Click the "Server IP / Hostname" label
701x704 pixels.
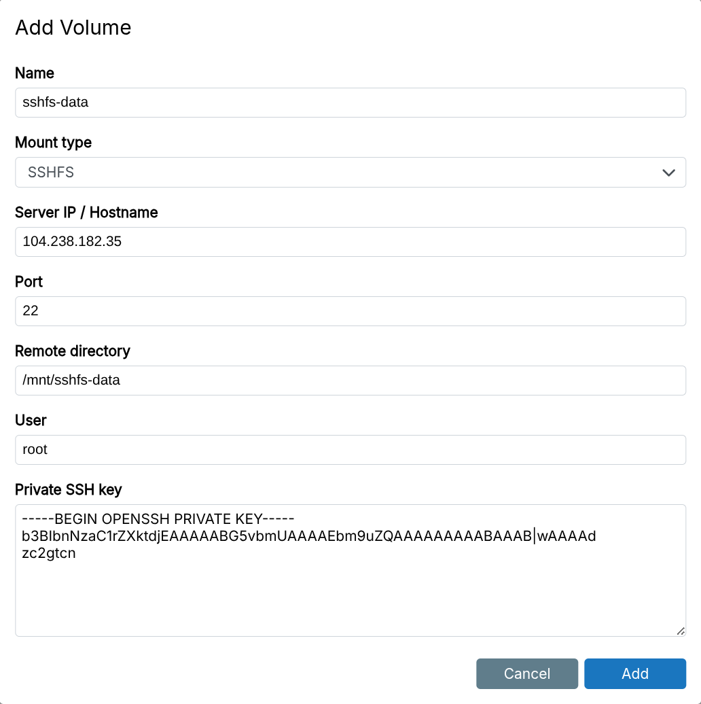tap(86, 212)
